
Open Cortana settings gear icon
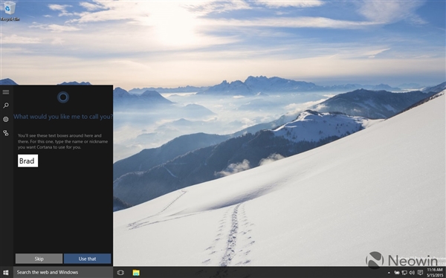tap(6, 119)
